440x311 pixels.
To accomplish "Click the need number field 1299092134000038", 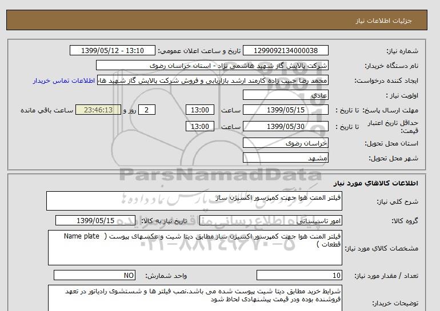I will click(286, 51).
